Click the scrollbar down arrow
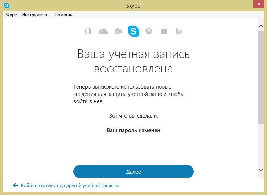 pyautogui.click(x=261, y=170)
